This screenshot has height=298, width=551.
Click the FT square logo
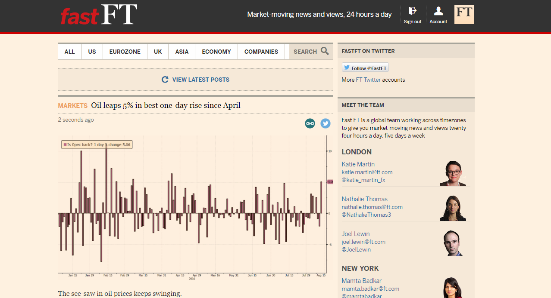[x=464, y=14]
